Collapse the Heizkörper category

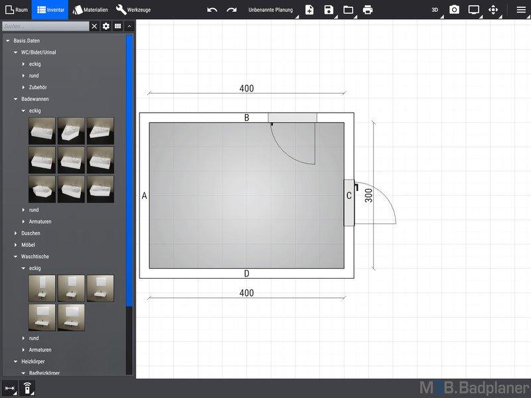pyautogui.click(x=15, y=362)
